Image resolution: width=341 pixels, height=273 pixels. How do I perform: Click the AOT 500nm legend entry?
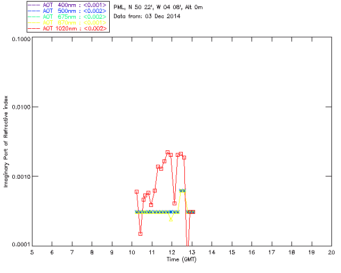[x=68, y=11]
